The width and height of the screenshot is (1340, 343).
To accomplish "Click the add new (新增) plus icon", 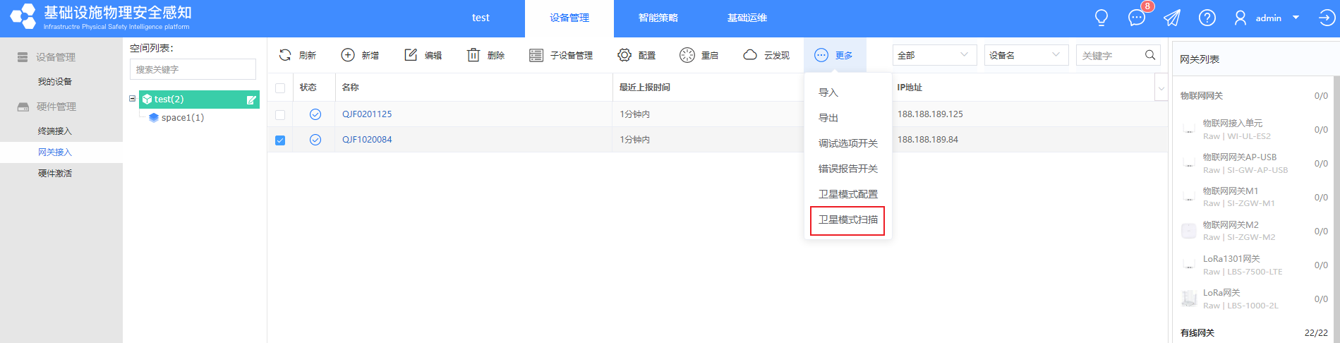I will coord(348,55).
